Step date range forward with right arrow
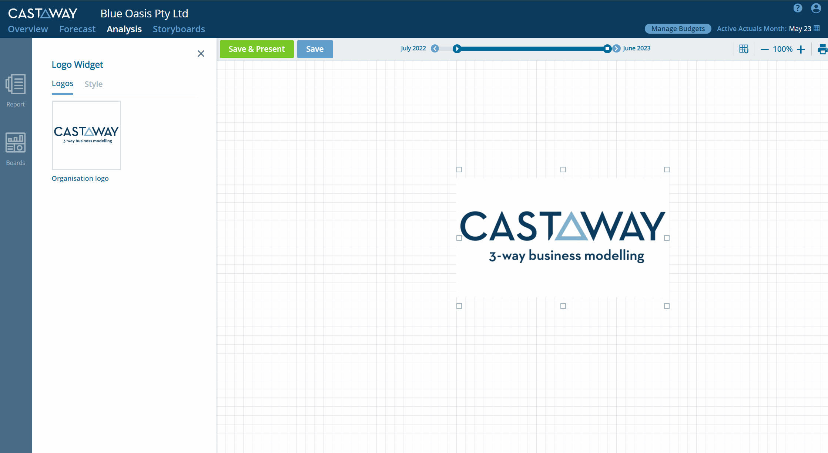Screen dimensions: 828x453 coord(616,48)
